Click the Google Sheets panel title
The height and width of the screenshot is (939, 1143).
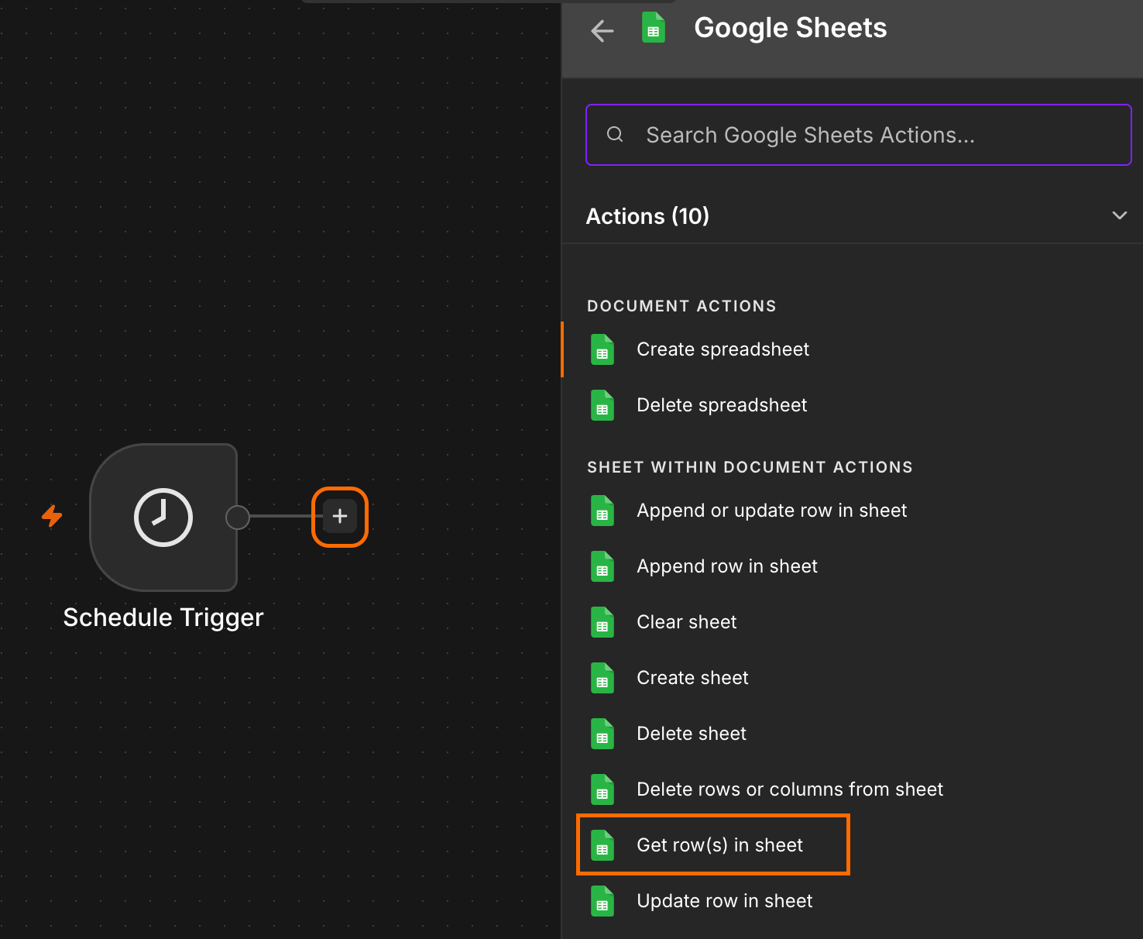(791, 29)
